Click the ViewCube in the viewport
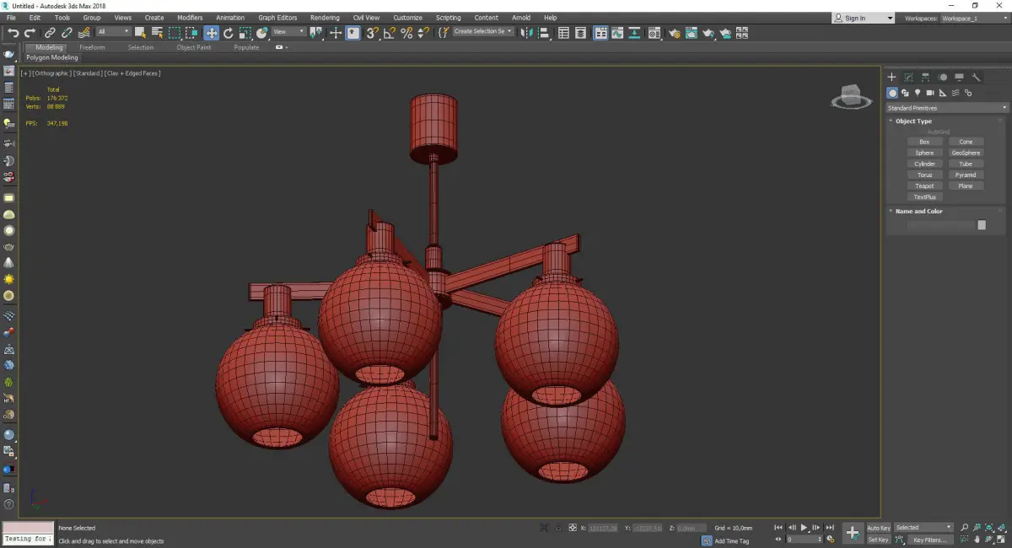The width and height of the screenshot is (1012, 548). click(x=851, y=97)
